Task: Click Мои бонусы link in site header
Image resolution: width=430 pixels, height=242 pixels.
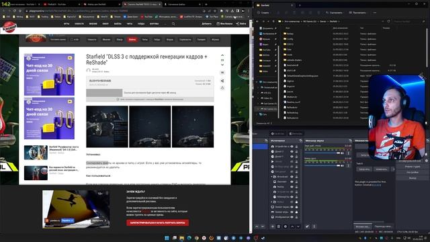Action: point(224,24)
